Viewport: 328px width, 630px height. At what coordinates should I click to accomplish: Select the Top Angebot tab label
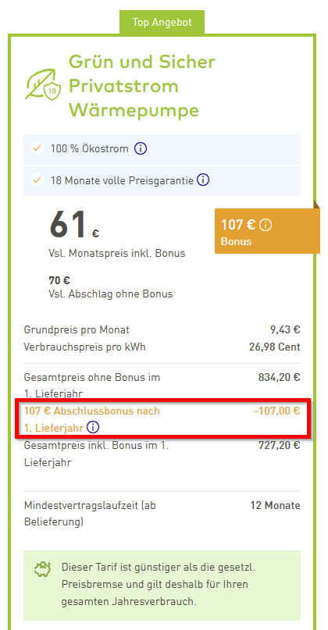tap(162, 23)
